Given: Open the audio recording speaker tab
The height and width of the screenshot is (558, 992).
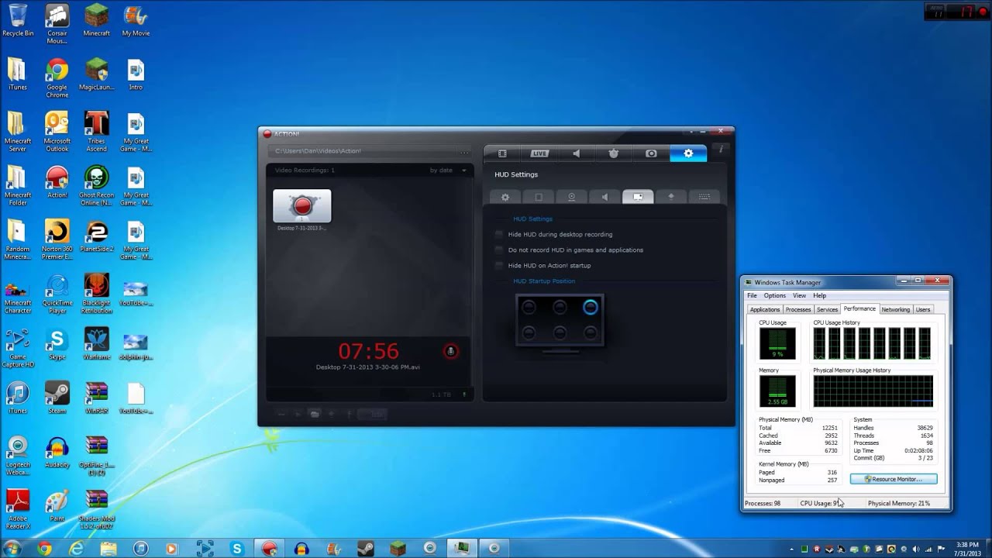Looking at the screenshot, I should click(x=577, y=153).
